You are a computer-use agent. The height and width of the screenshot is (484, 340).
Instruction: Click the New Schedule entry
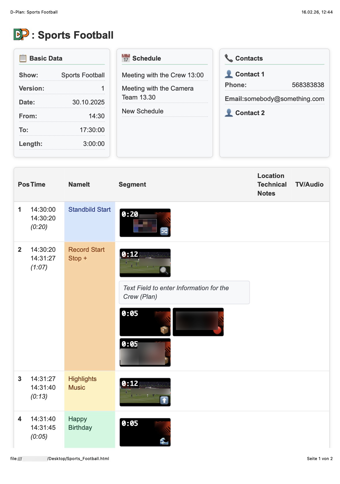(143, 111)
